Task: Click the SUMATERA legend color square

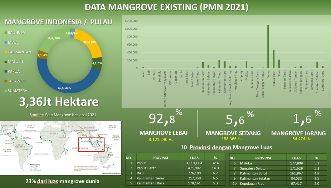Action: tap(5, 91)
